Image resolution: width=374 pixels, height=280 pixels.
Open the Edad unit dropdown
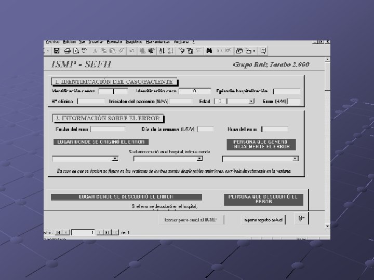click(x=251, y=102)
